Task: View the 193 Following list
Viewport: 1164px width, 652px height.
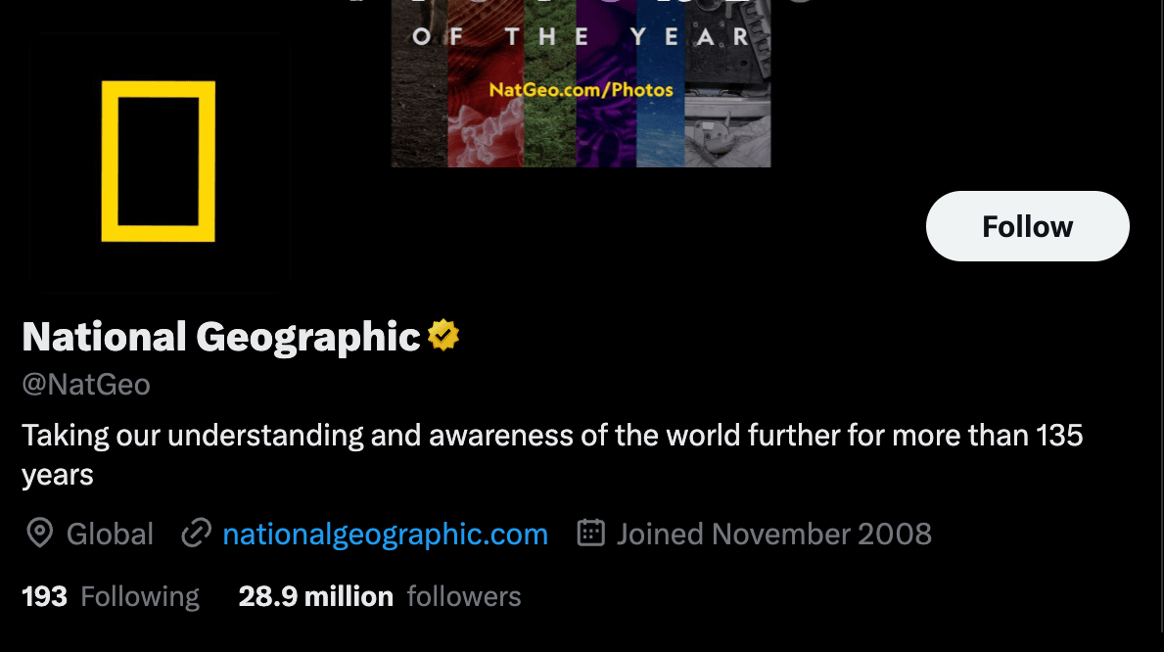Action: pyautogui.click(x=111, y=596)
